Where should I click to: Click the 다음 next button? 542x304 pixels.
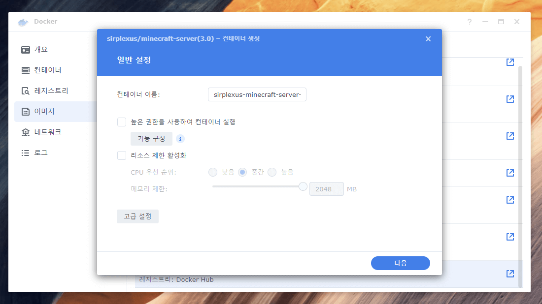pos(400,263)
